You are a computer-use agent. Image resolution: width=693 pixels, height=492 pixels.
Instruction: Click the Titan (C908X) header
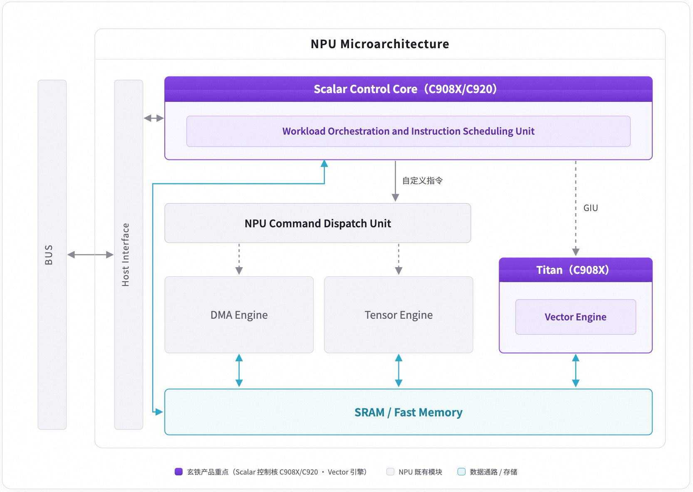click(x=575, y=270)
